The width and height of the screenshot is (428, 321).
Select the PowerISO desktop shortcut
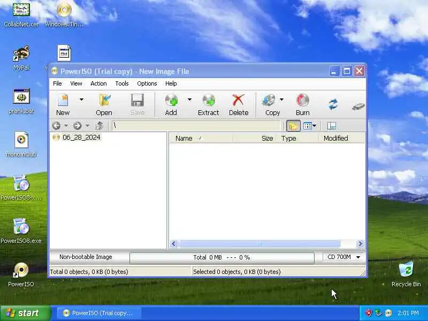coord(21,274)
